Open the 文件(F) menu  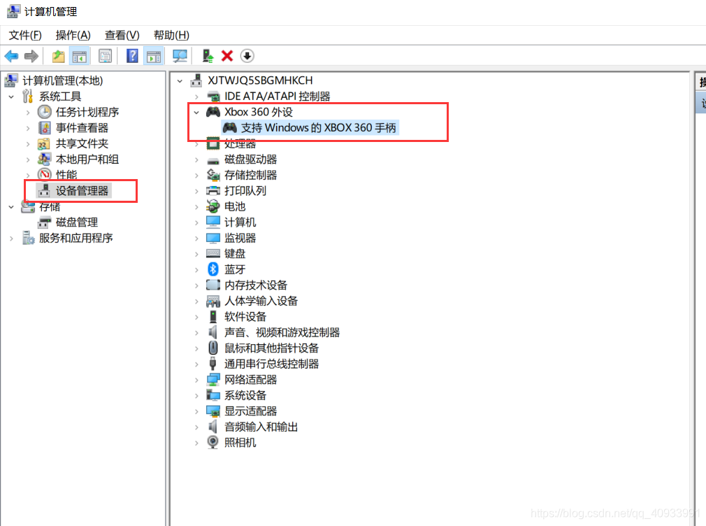coord(25,35)
